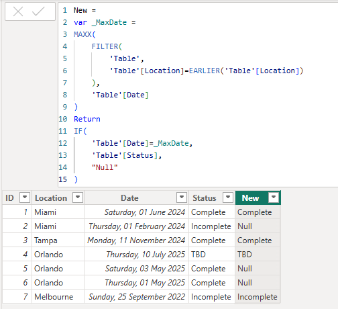Screen dimensions: 338x309
Task: Click the Return keyword
Action: tap(87, 119)
